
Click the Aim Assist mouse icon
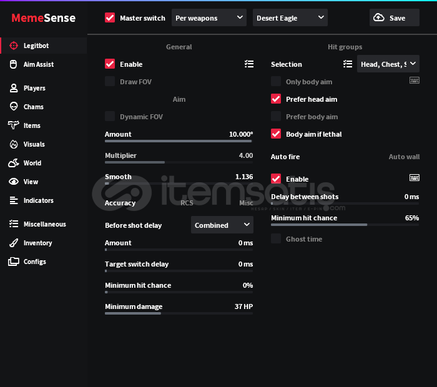tap(13, 64)
